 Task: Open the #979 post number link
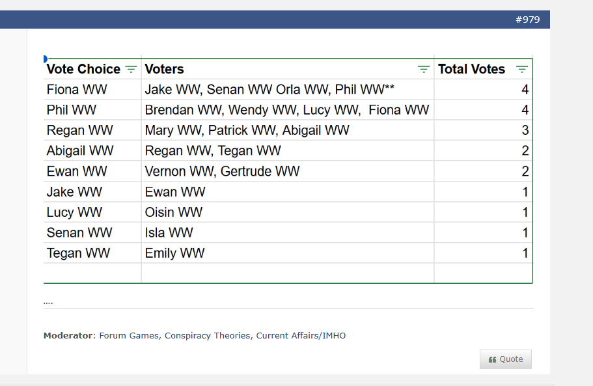pyautogui.click(x=527, y=20)
